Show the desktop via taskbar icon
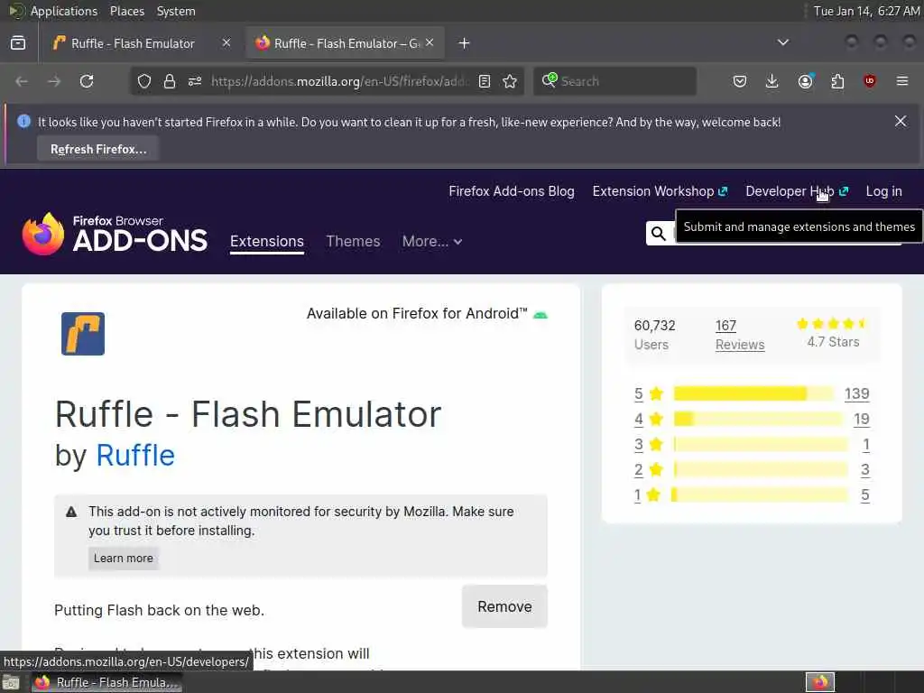Image resolution: width=924 pixels, height=693 pixels. coord(11,682)
